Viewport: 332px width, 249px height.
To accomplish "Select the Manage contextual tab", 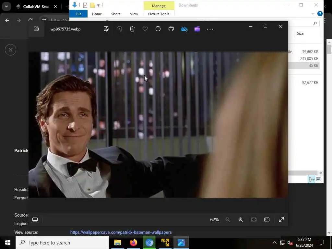I will tap(159, 6).
